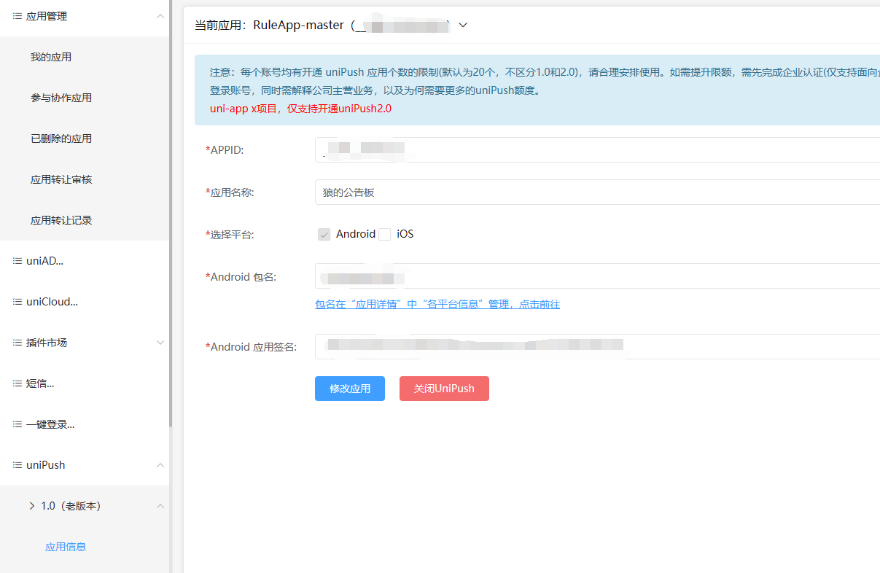Collapse the uniPush menu chevron
This screenshot has height=573, width=880.
[x=161, y=465]
